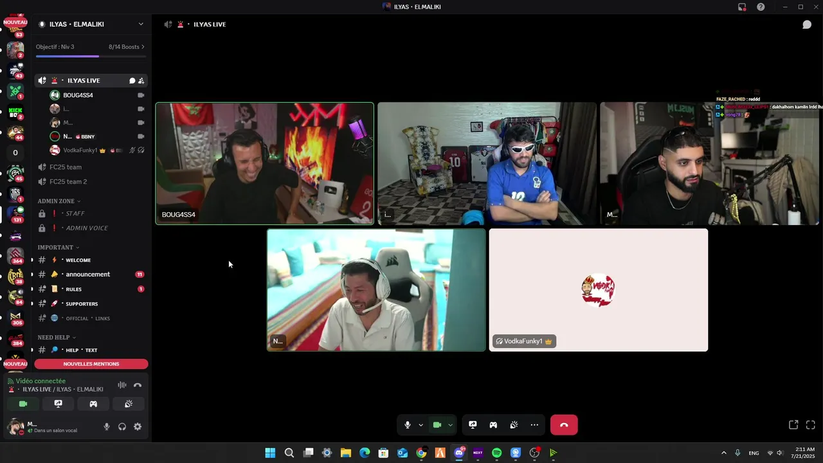Deafen with headphones icon in user panel
The image size is (823, 463).
coord(122,426)
